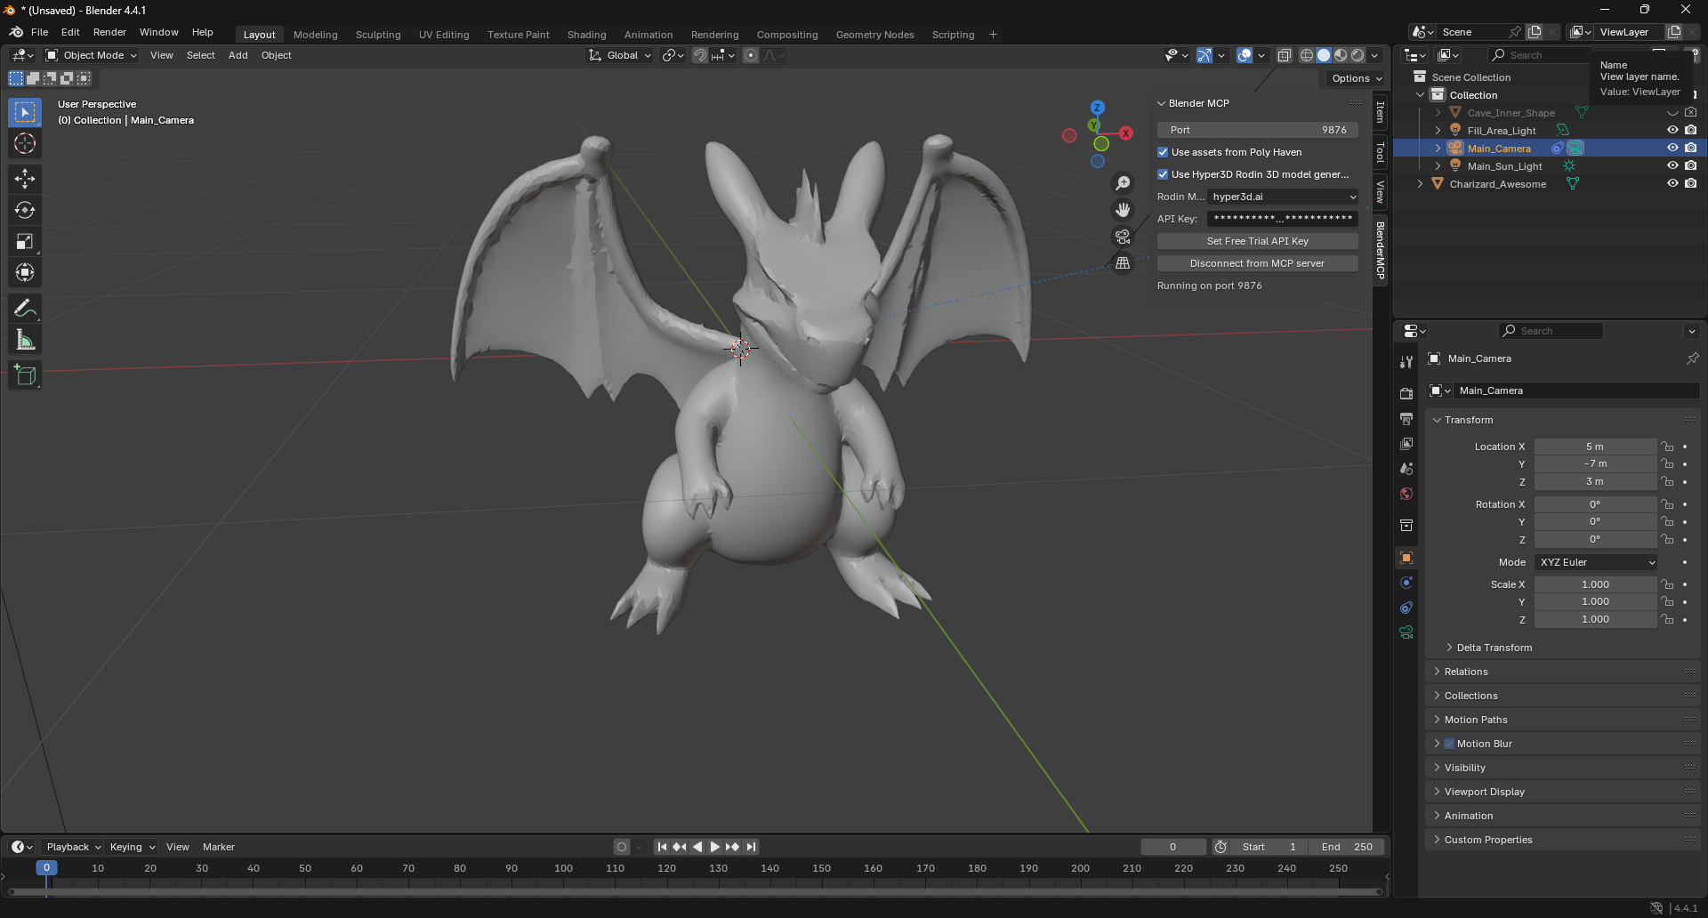Click the timeline Marker menu
This screenshot has height=918, width=1708.
[x=218, y=847]
